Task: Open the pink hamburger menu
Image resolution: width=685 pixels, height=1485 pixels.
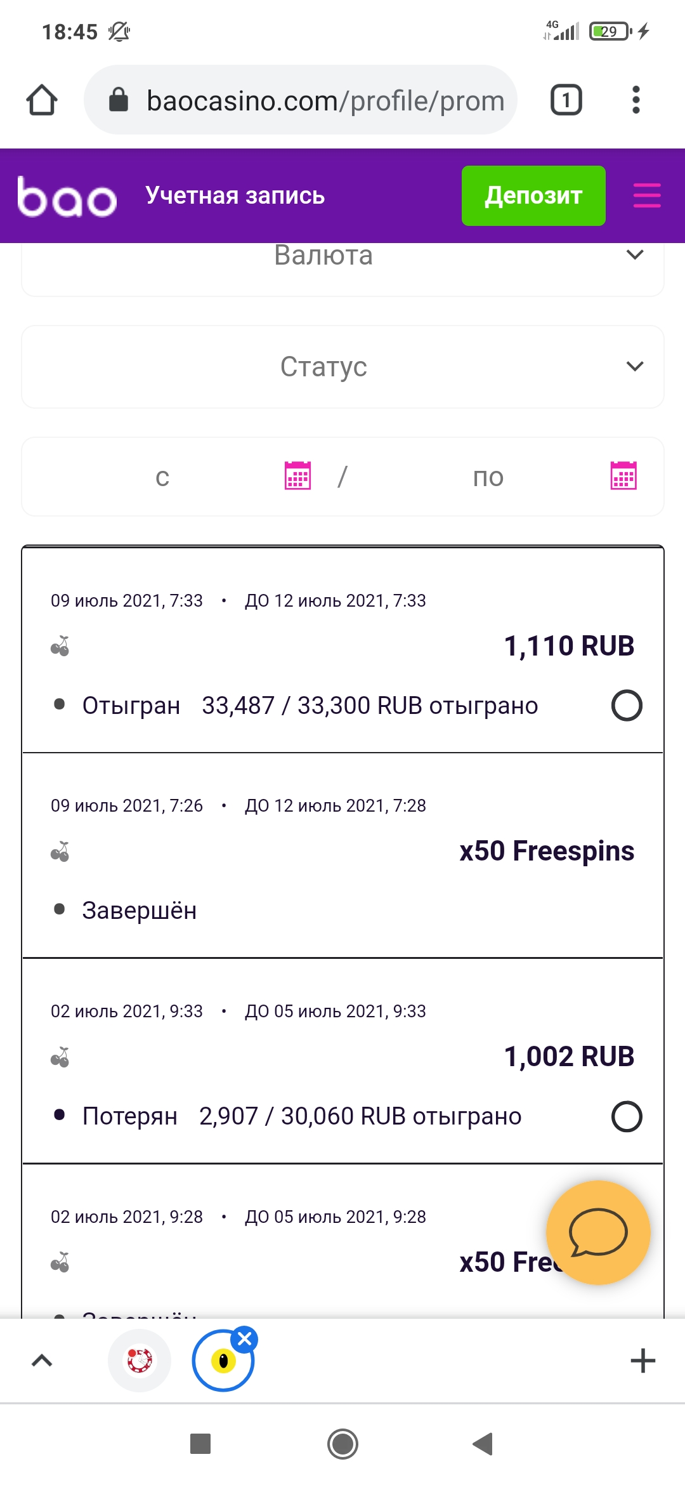Action: point(646,195)
